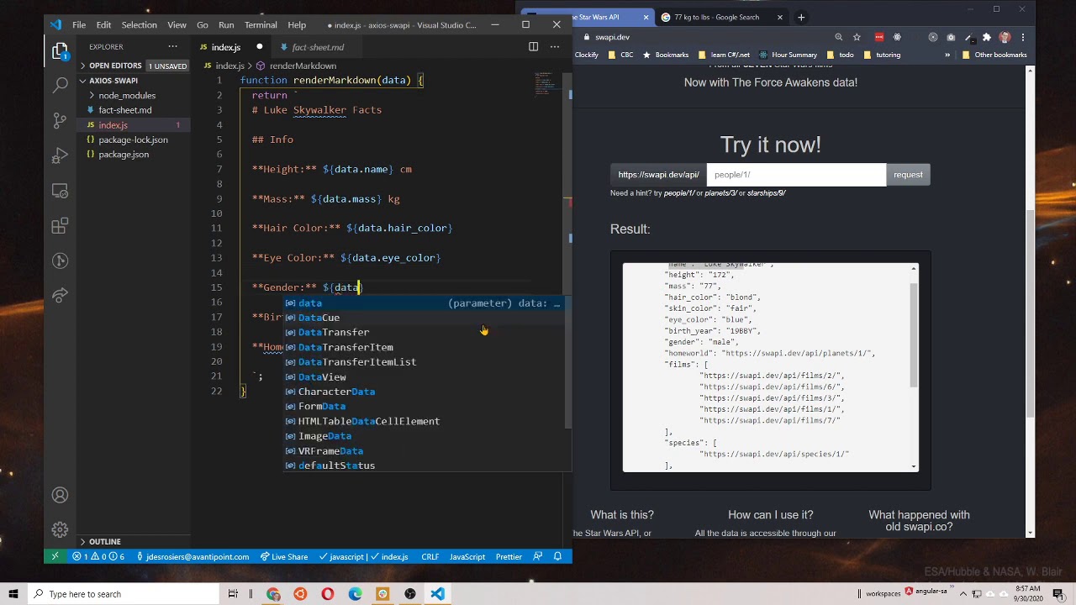Open the Selection menu

(x=139, y=25)
